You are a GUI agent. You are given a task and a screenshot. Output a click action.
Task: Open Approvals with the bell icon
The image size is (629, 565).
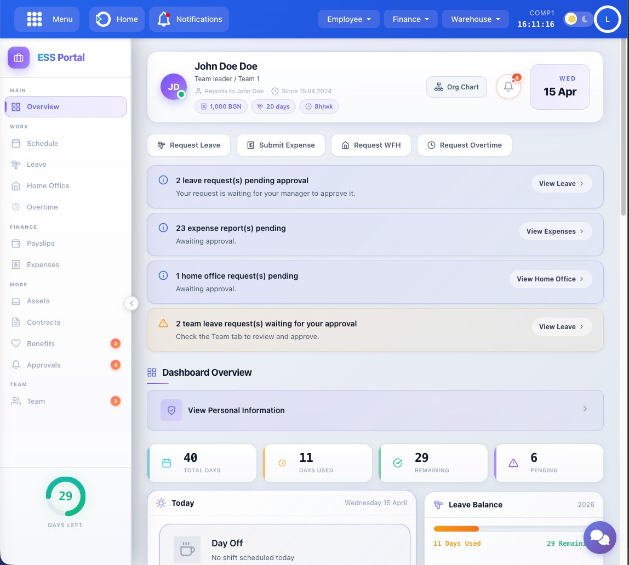tap(43, 365)
